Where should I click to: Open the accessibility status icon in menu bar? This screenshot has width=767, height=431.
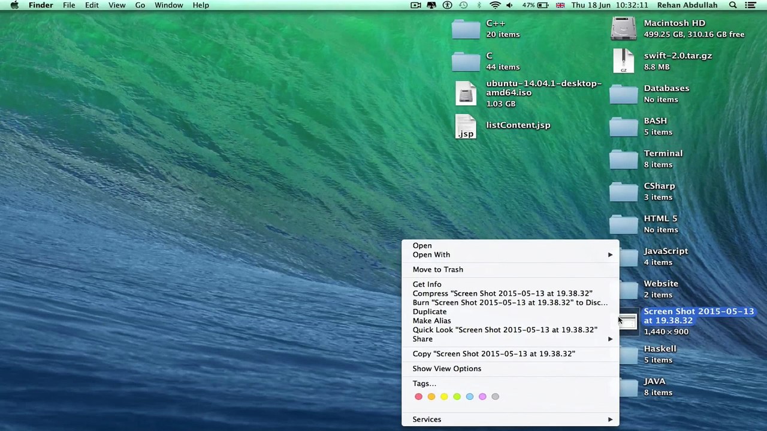(x=448, y=5)
